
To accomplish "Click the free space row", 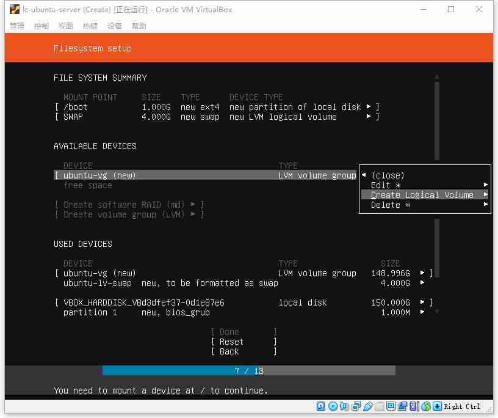I will click(x=88, y=185).
